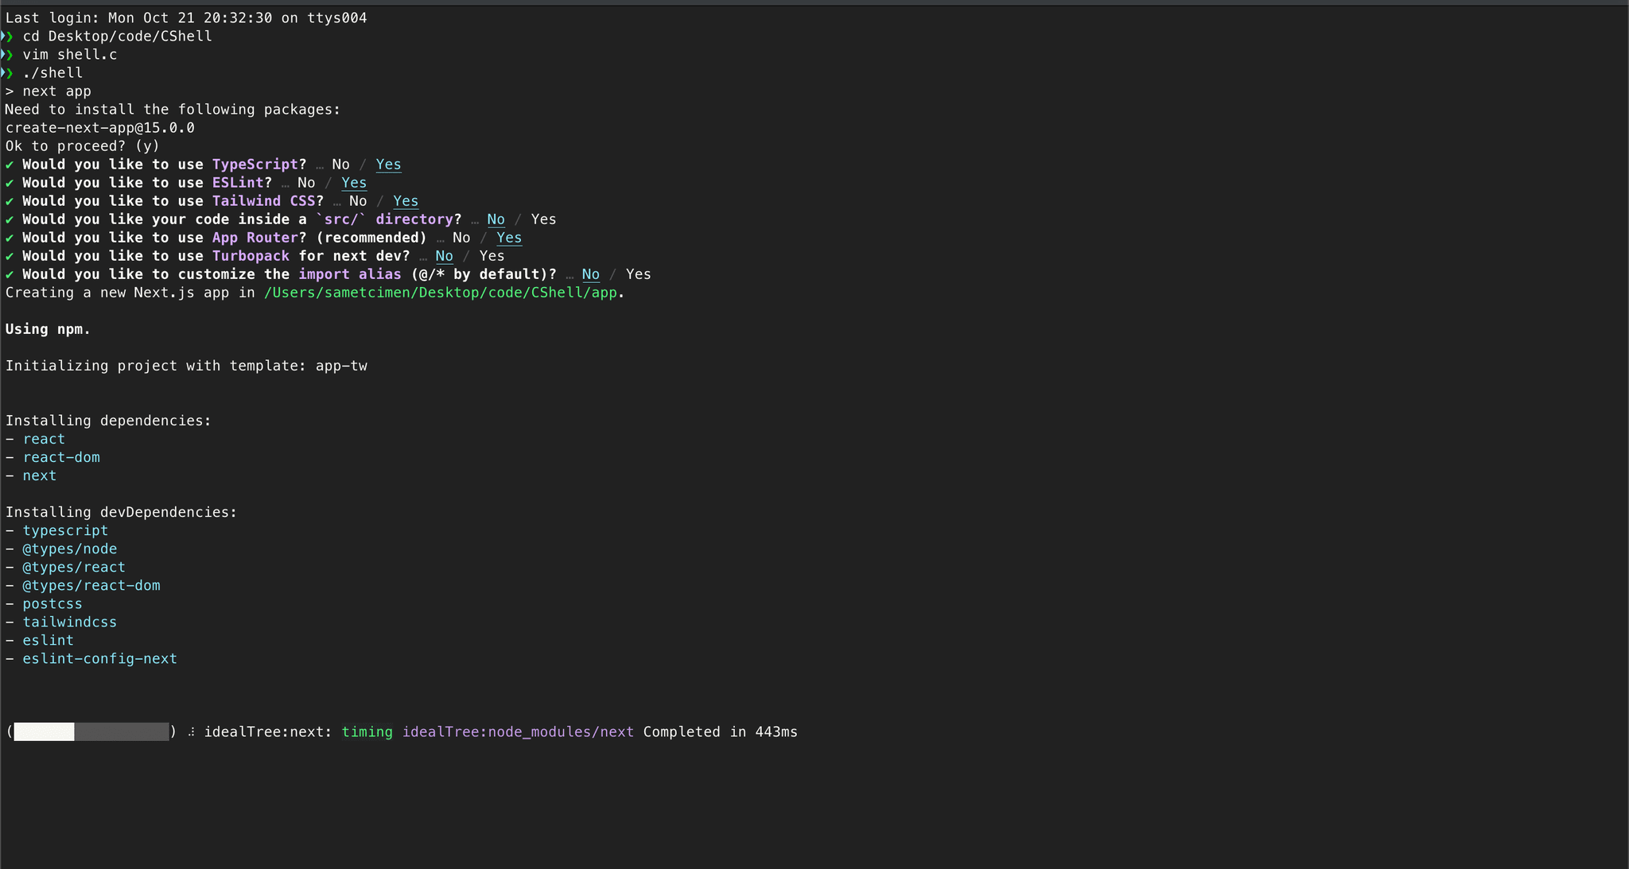Click the 'next' dependency entry
Image resolution: width=1629 pixels, height=869 pixels.
[39, 475]
